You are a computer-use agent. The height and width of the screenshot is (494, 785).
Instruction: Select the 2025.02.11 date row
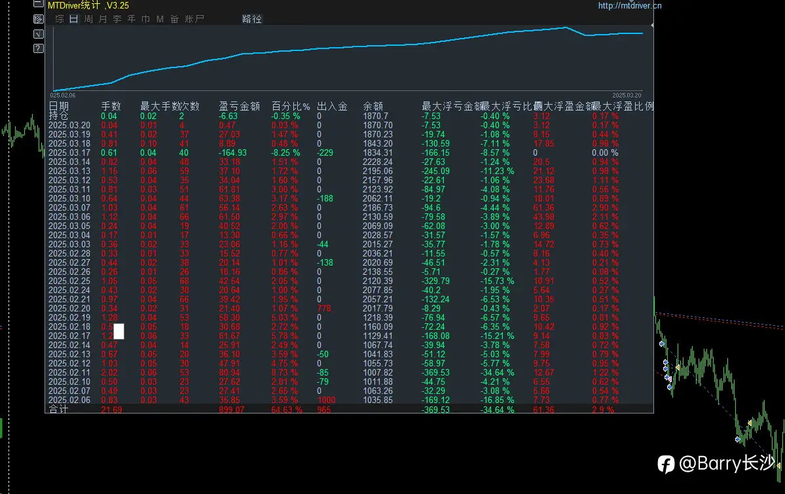(x=69, y=372)
